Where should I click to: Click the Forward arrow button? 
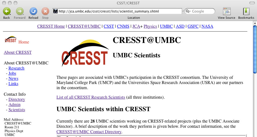coord(20,11)
